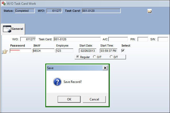This screenshot has height=113, width=170.
Task: Click the 'Start Time:' label
Action: coord(107,46)
